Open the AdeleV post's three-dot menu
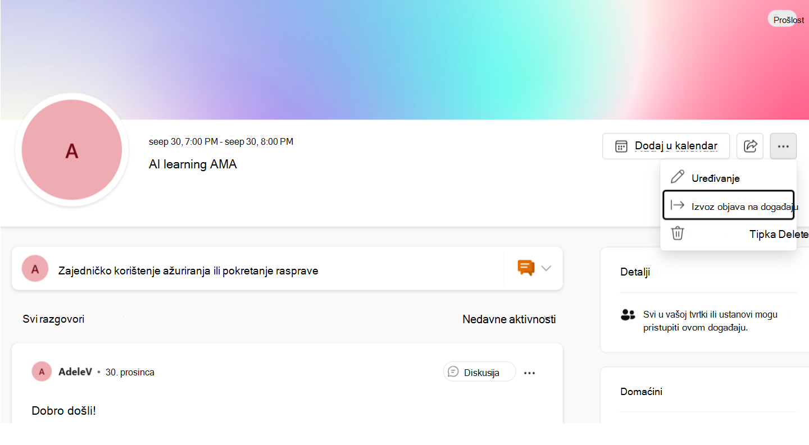Image resolution: width=809 pixels, height=445 pixels. tap(529, 373)
